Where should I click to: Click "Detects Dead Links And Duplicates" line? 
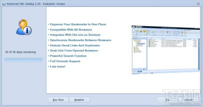(75, 46)
